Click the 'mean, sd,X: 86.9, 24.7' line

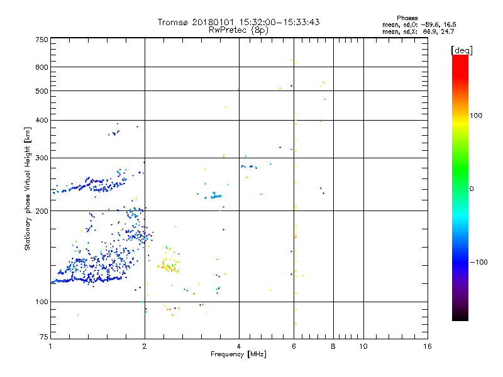point(418,31)
